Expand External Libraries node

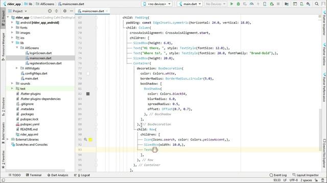click(x=8, y=139)
